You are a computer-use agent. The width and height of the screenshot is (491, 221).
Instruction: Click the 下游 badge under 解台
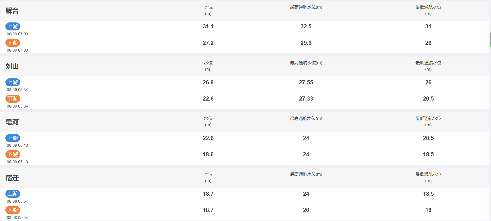[13, 43]
